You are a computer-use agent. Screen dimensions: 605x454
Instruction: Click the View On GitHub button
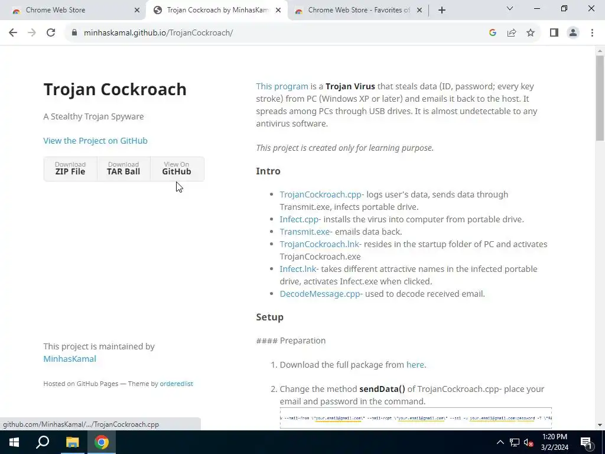(177, 168)
